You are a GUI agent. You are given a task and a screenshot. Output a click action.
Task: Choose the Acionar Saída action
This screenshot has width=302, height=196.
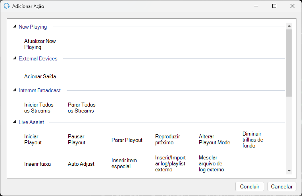tap(40, 77)
